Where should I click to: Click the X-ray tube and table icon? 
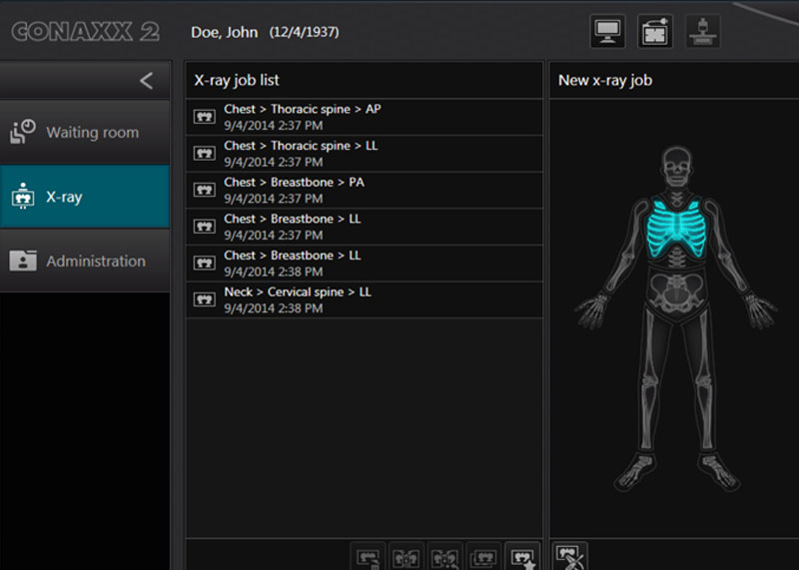pyautogui.click(x=703, y=32)
